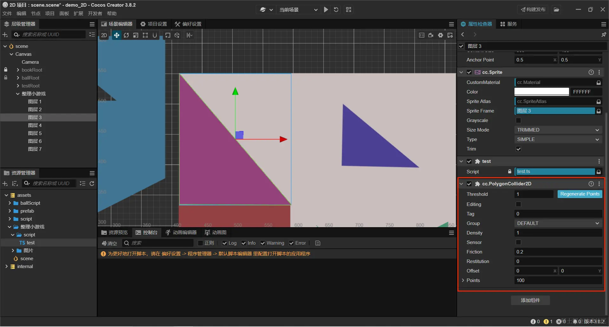This screenshot has height=327, width=609.
Task: Click the assets search box
Action: pyautogui.click(x=49, y=183)
